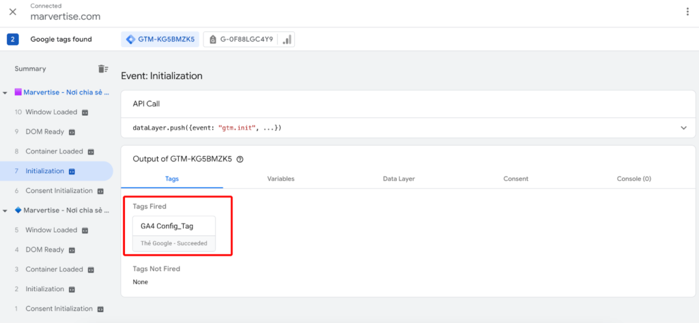The image size is (699, 323).
Task: Switch to the Variables tab
Action: coord(281,179)
